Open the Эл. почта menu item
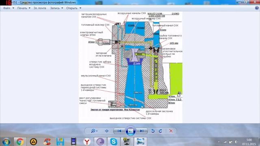Viewport: 260px width, 146px height. (40, 8)
